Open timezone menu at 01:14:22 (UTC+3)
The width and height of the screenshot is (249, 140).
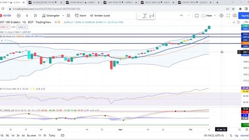pyautogui.click(x=214, y=136)
